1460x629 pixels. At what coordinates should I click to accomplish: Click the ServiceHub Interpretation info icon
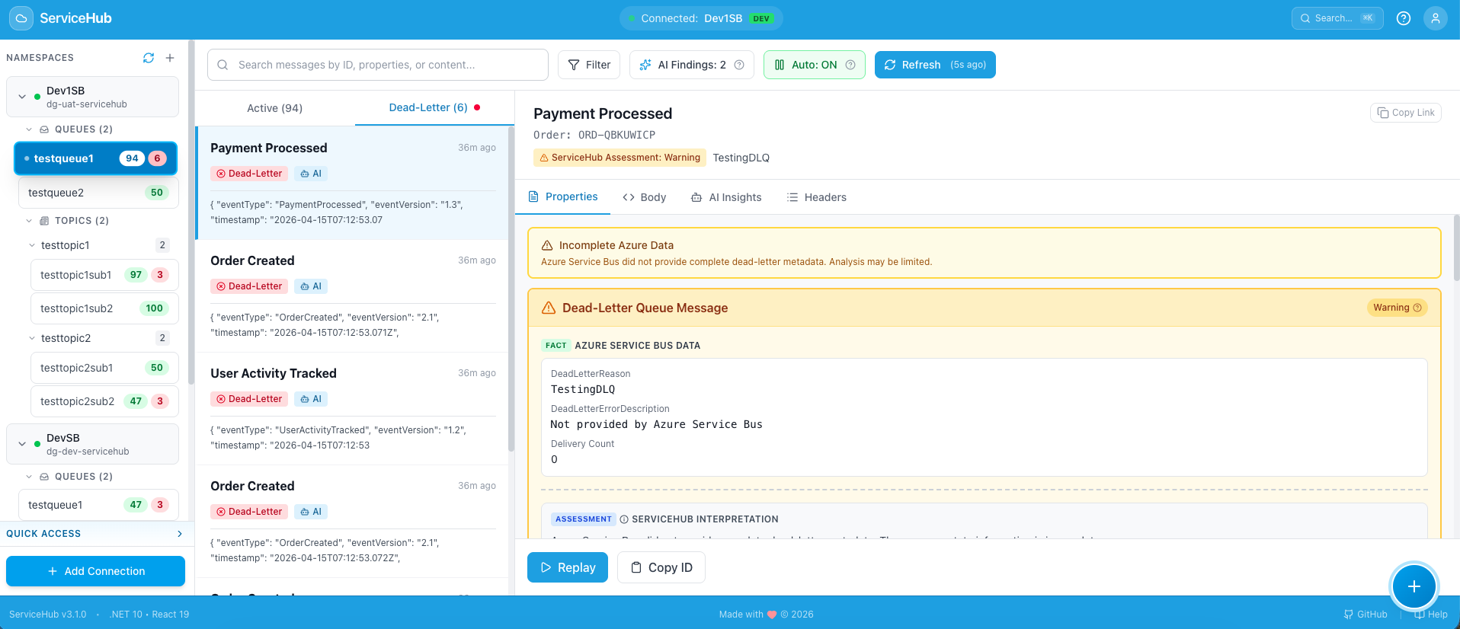tap(624, 519)
